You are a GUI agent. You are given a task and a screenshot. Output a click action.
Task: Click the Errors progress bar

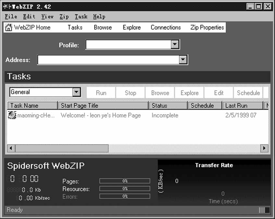125,196
